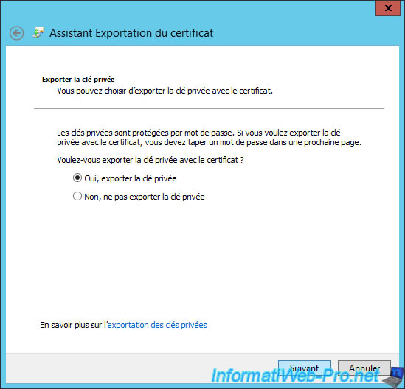405x389 pixels.
Task: Click the laptop icon in the watermark
Action: point(393,377)
